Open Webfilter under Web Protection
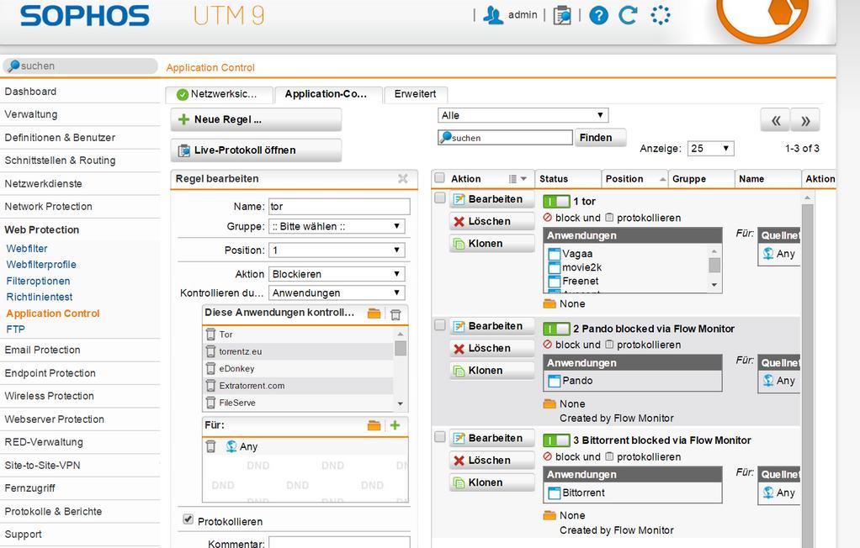This screenshot has height=548, width=860. tap(27, 249)
